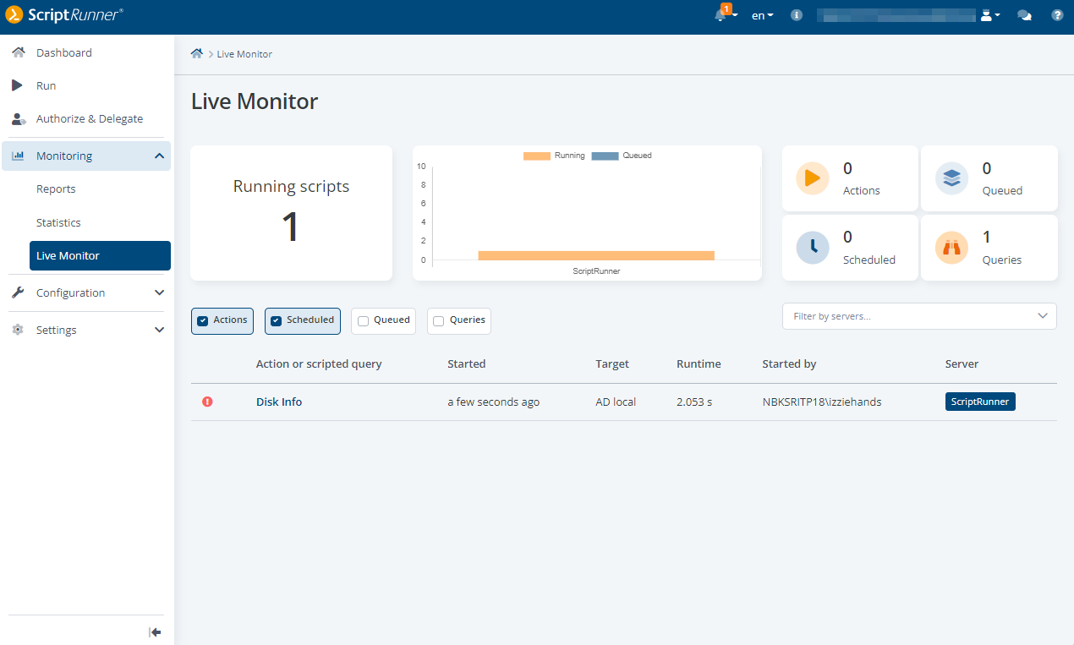
Task: Click the Queued layers icon
Action: pos(951,178)
